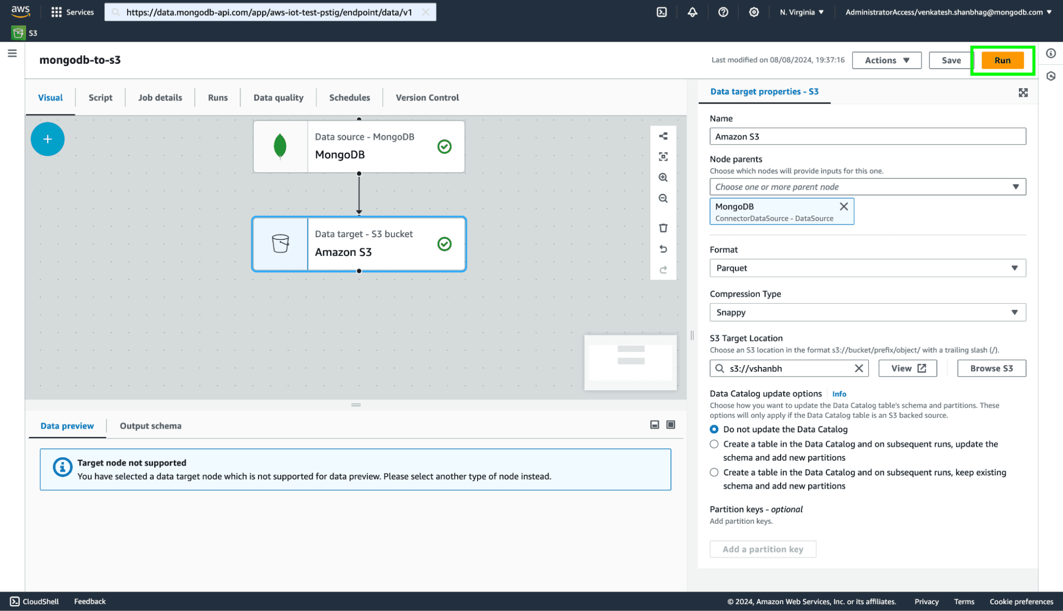Viewport: 1063px width, 611px height.
Task: Expand properties panel with fullscreen icon
Action: tap(1023, 93)
